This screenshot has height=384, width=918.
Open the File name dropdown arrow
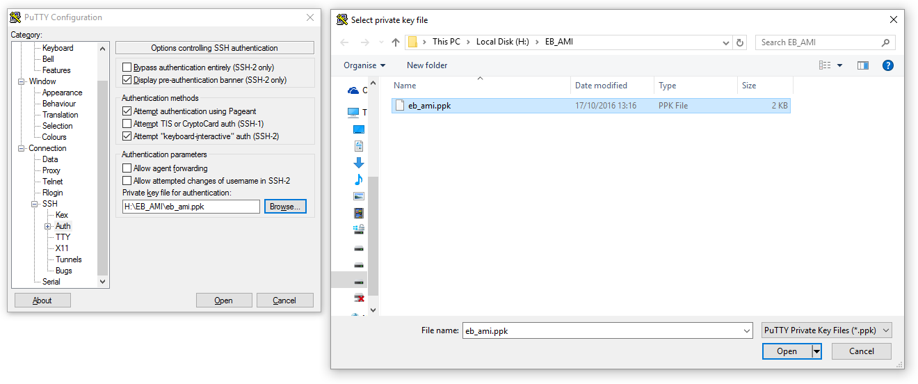[746, 331]
